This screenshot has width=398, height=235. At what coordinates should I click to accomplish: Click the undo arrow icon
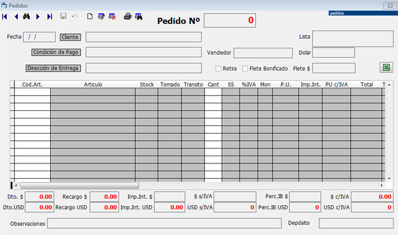(75, 17)
